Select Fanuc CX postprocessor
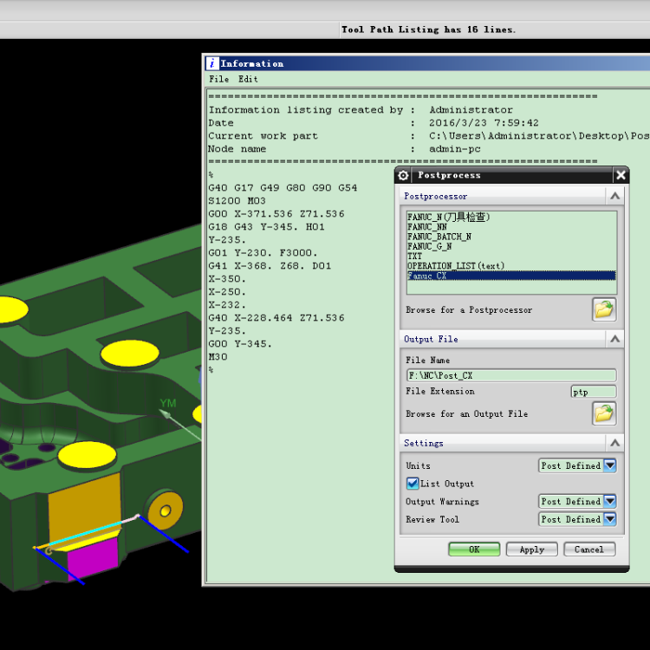Image resolution: width=650 pixels, height=650 pixels. (x=511, y=276)
